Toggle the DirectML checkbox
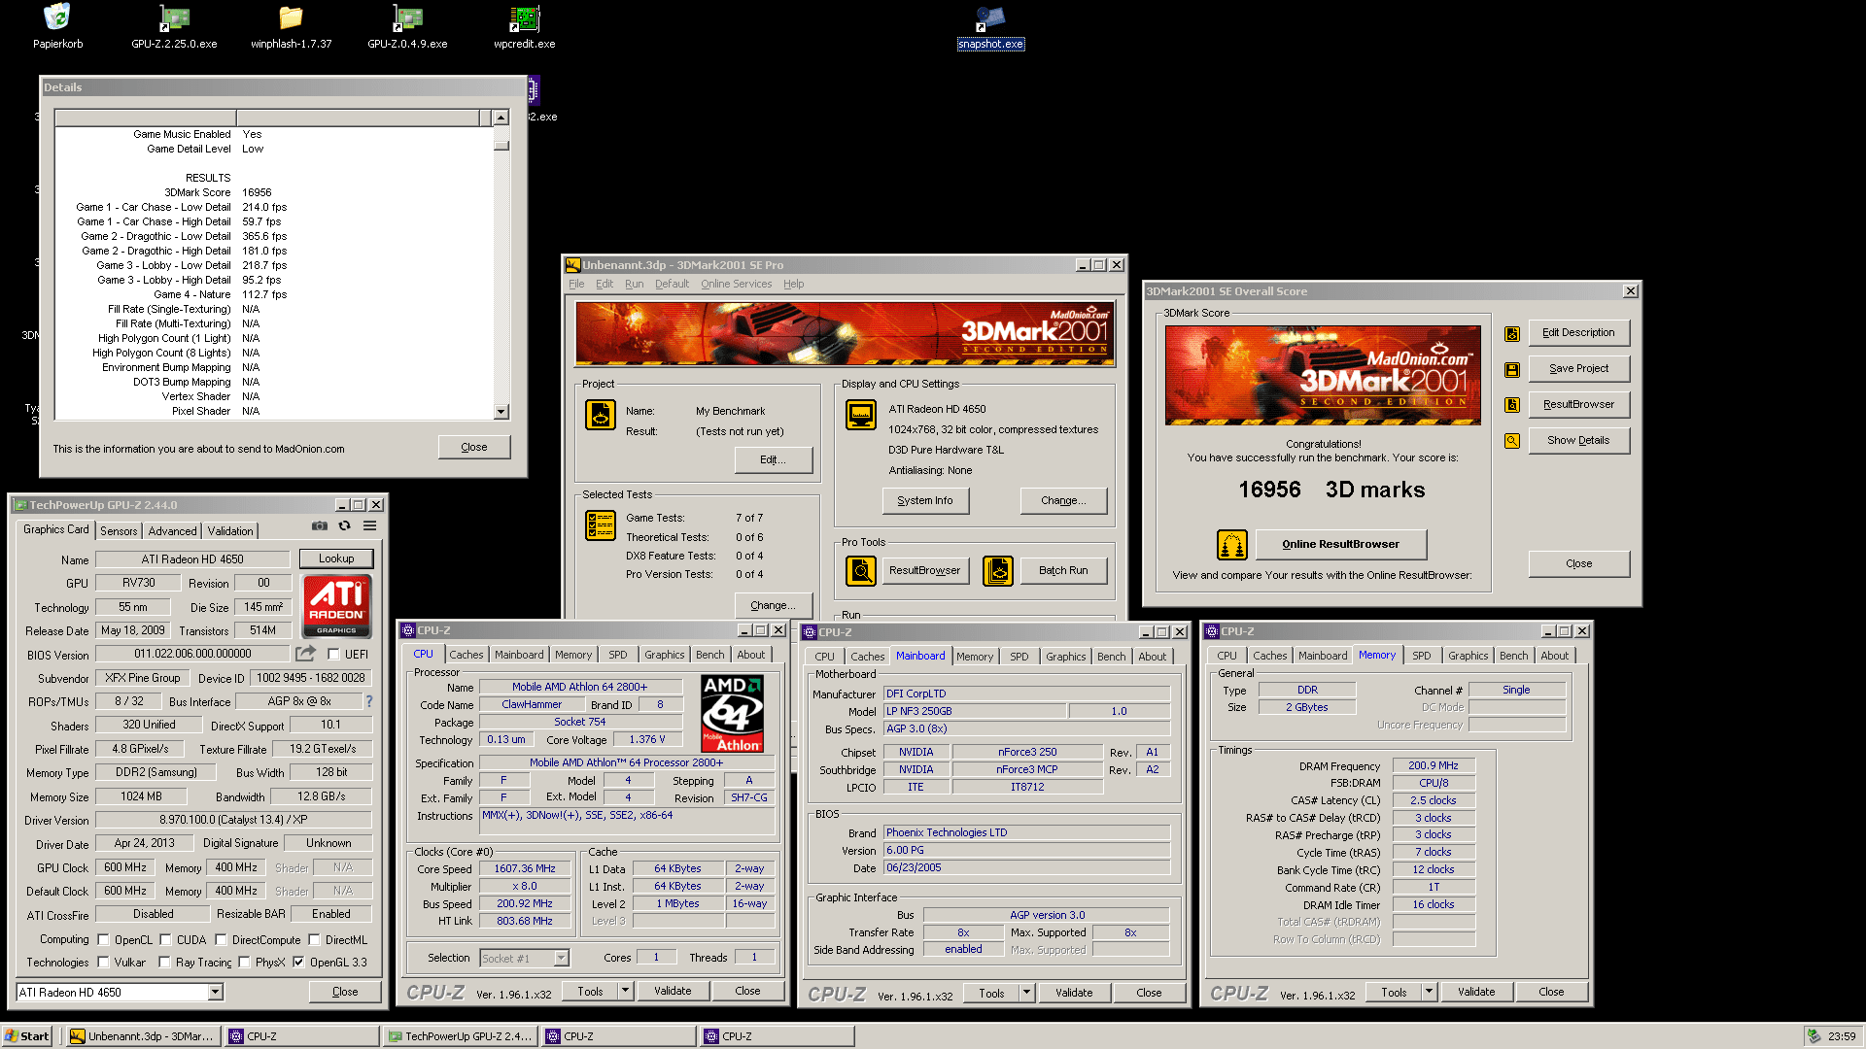The image size is (1866, 1049). 314,940
